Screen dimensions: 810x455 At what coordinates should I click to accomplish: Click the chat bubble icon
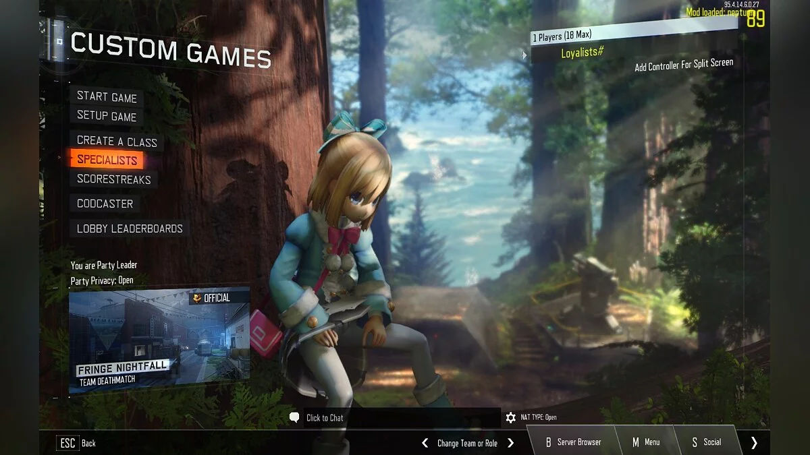[294, 417]
